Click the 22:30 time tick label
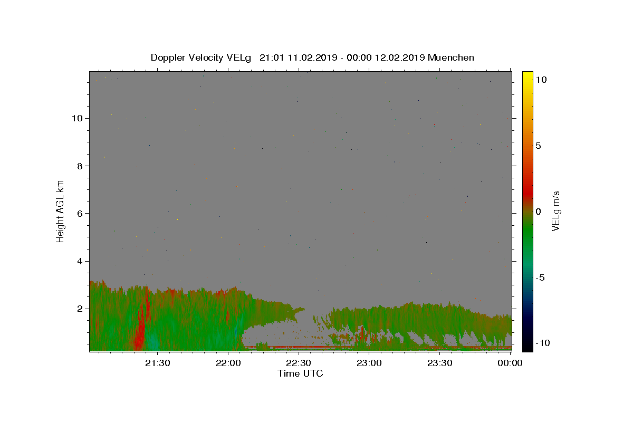 point(299,363)
